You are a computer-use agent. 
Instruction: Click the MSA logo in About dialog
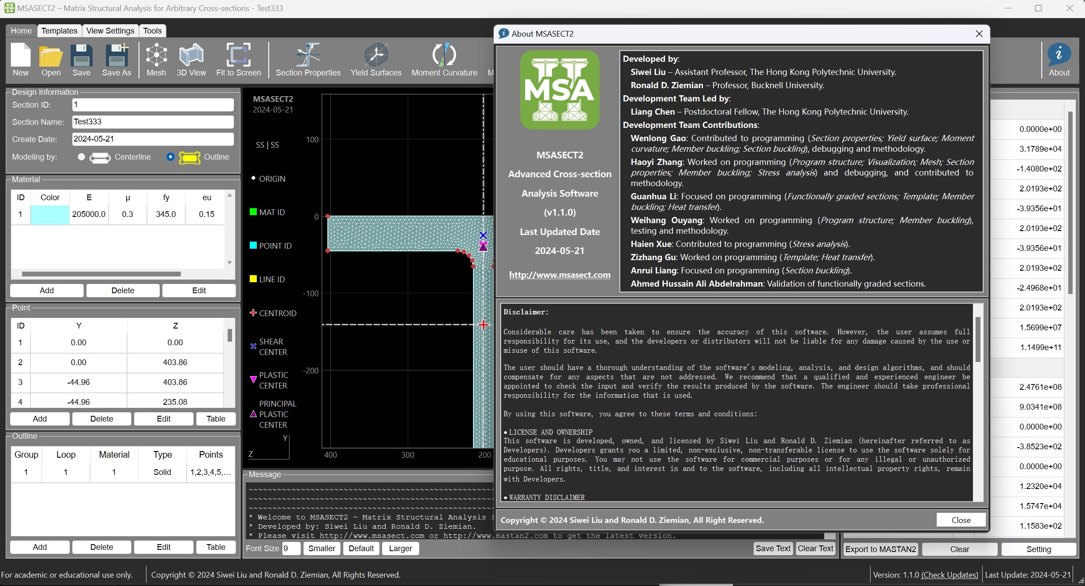pos(559,90)
